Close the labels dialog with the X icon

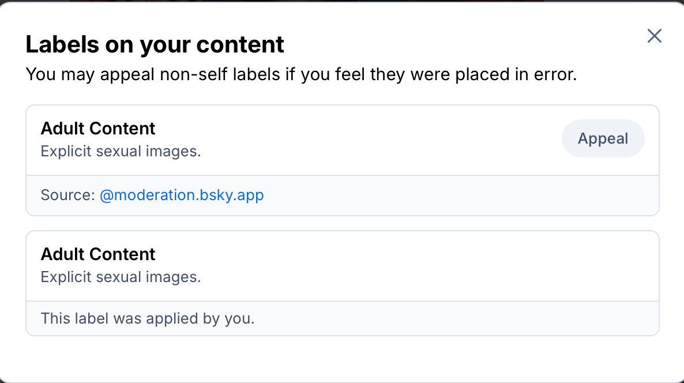[x=654, y=36]
